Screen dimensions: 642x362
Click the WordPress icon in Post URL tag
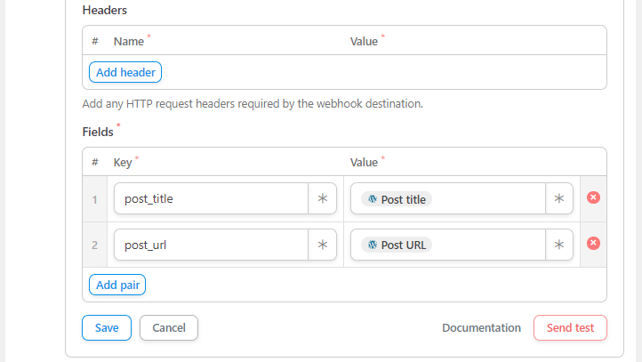[373, 245]
